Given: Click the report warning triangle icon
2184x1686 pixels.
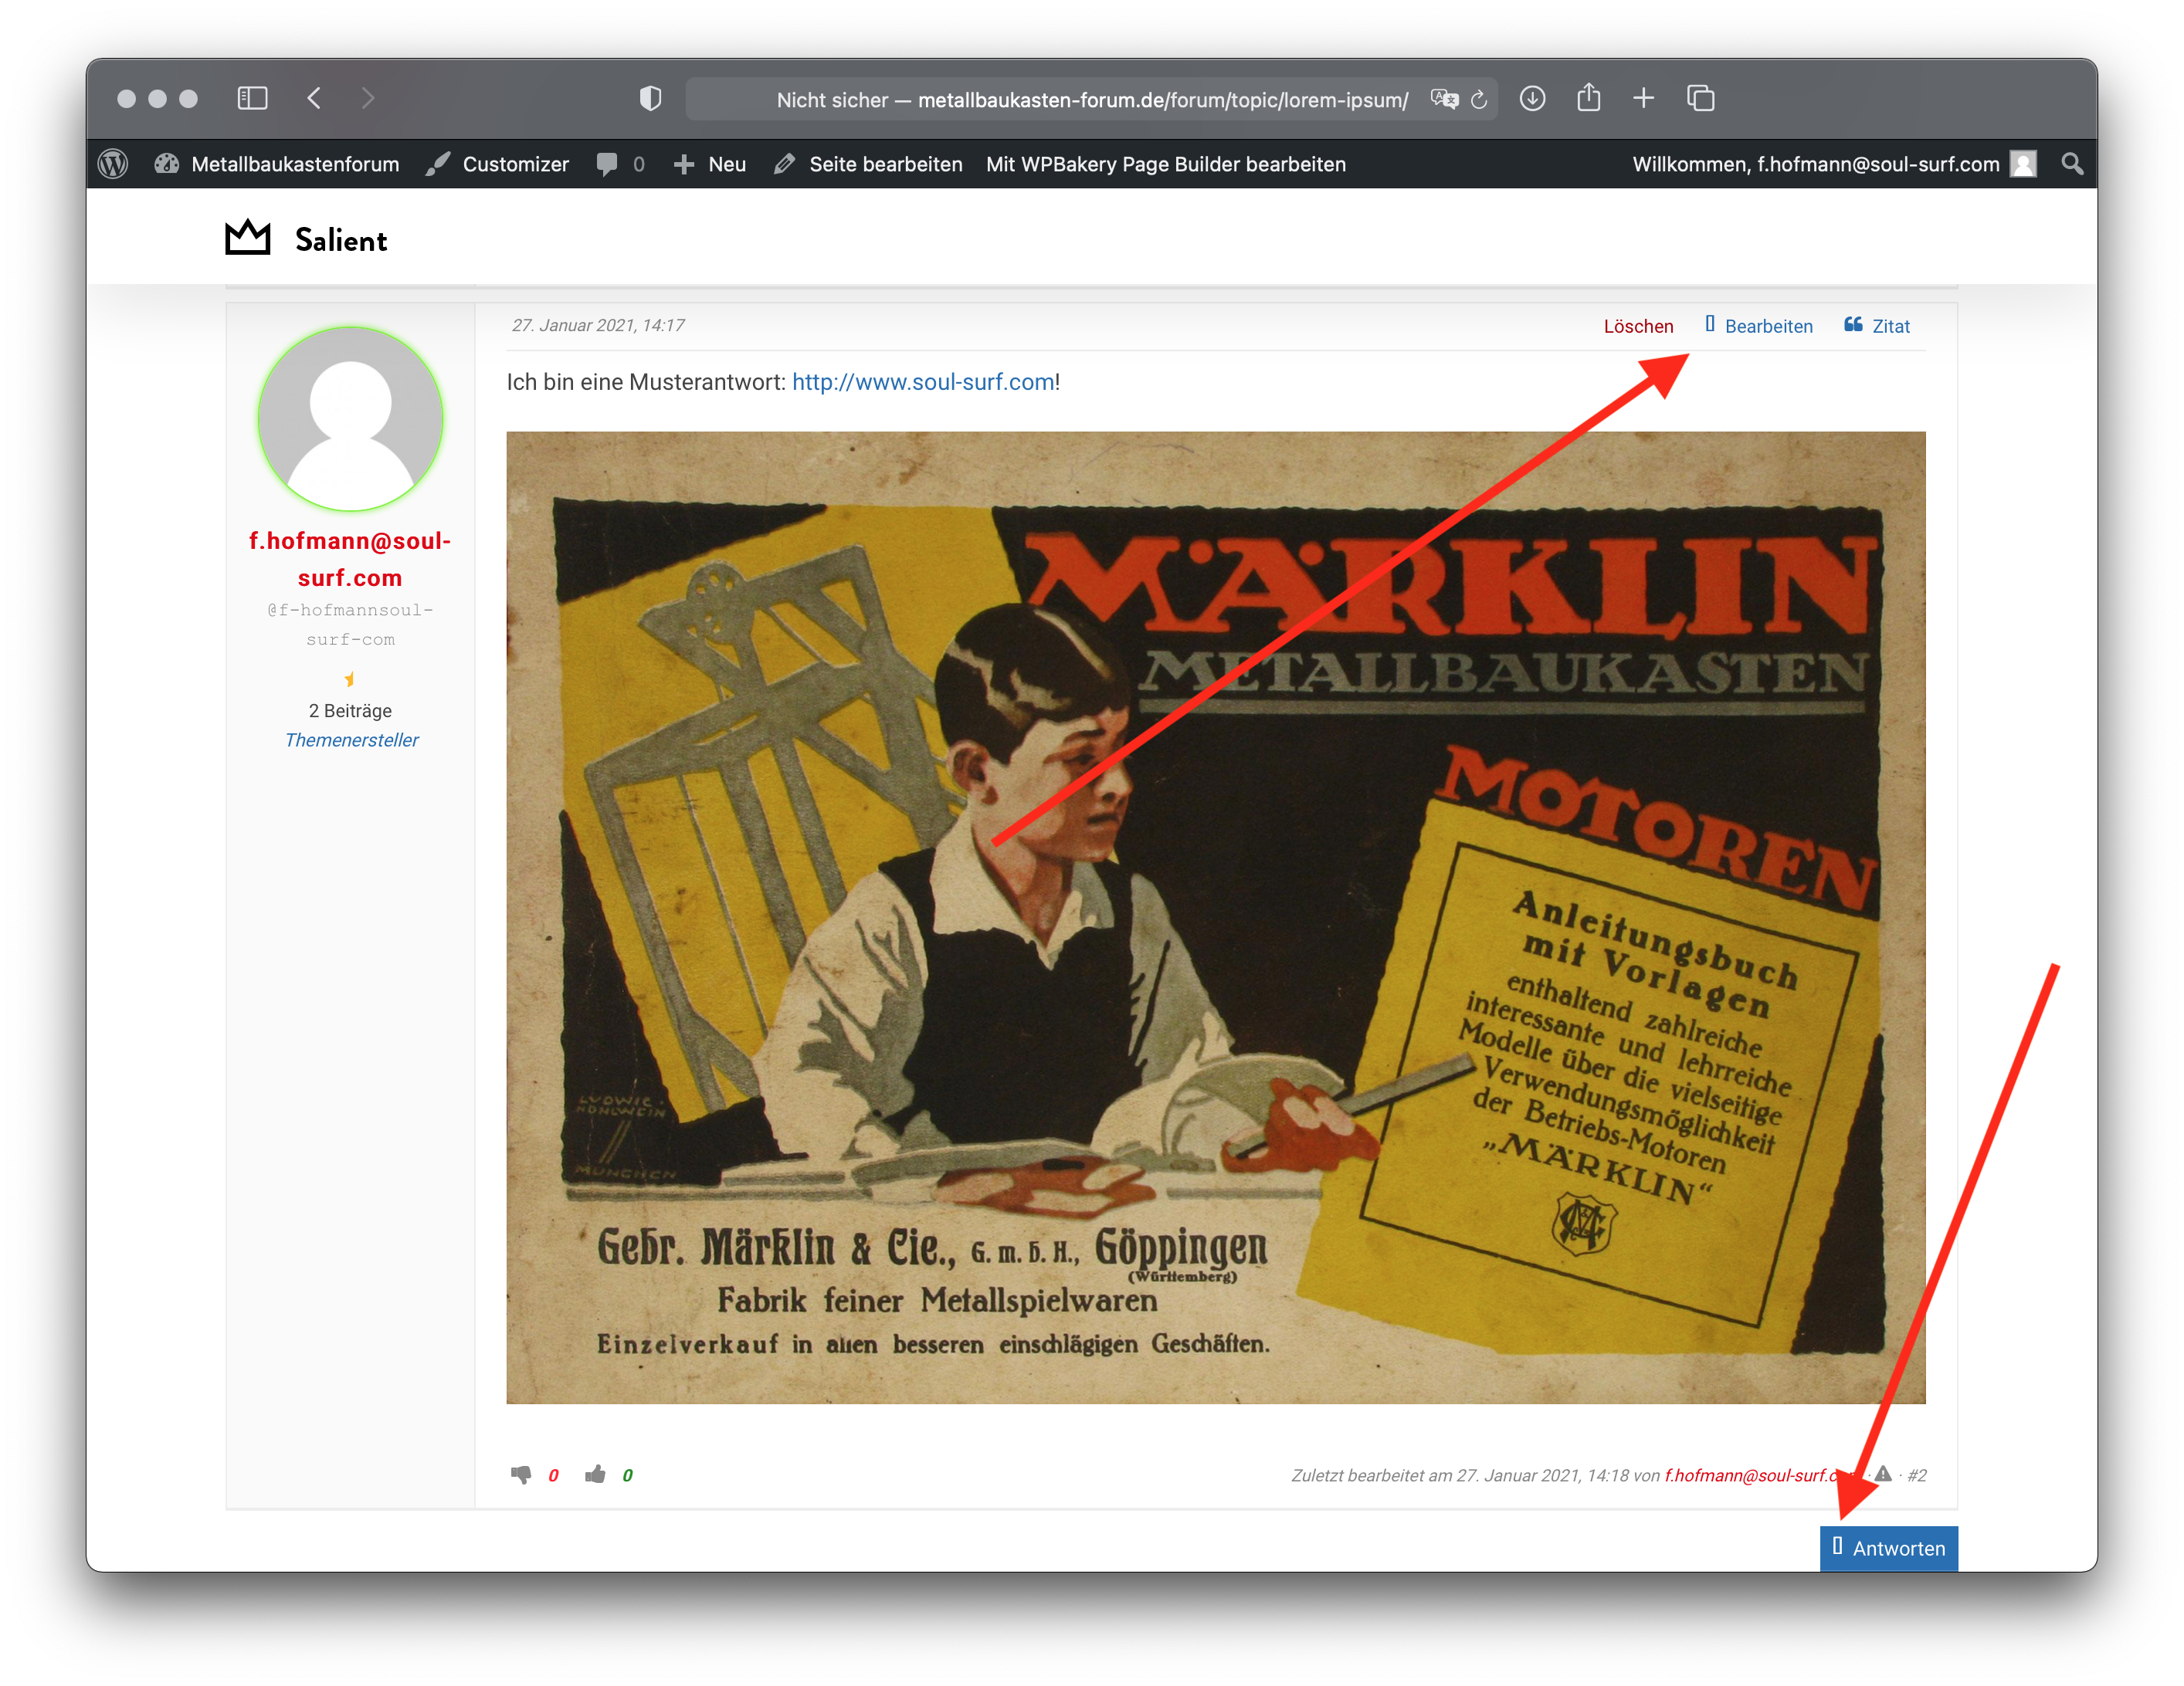Looking at the screenshot, I should [x=1883, y=1474].
